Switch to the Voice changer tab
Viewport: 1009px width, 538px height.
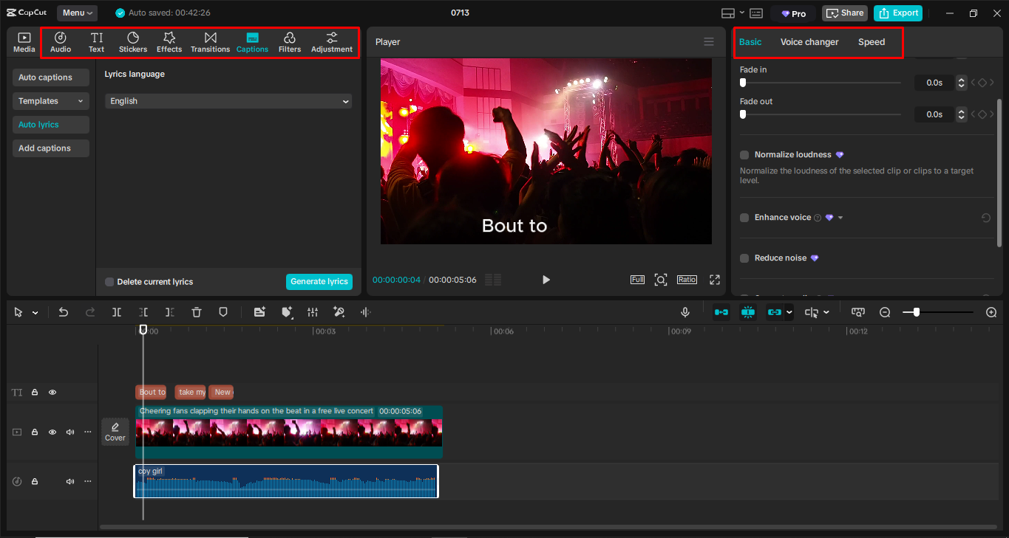(809, 42)
